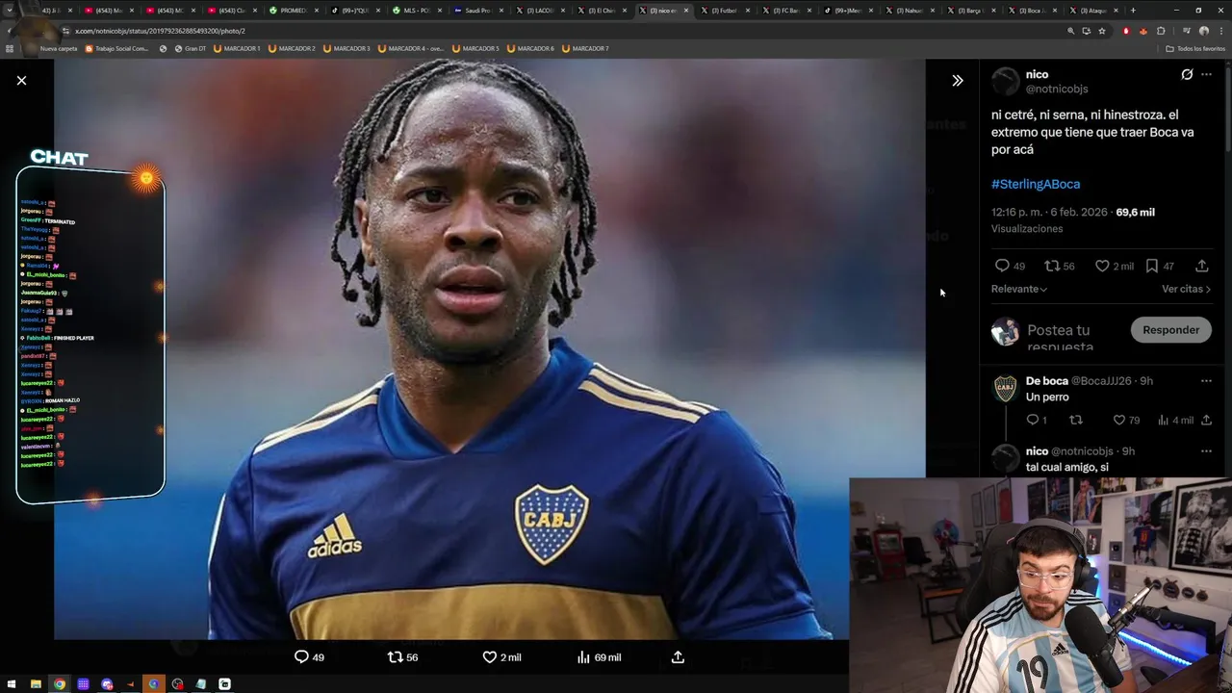
Task: Share the post from the side panel share icon
Action: [1202, 266]
